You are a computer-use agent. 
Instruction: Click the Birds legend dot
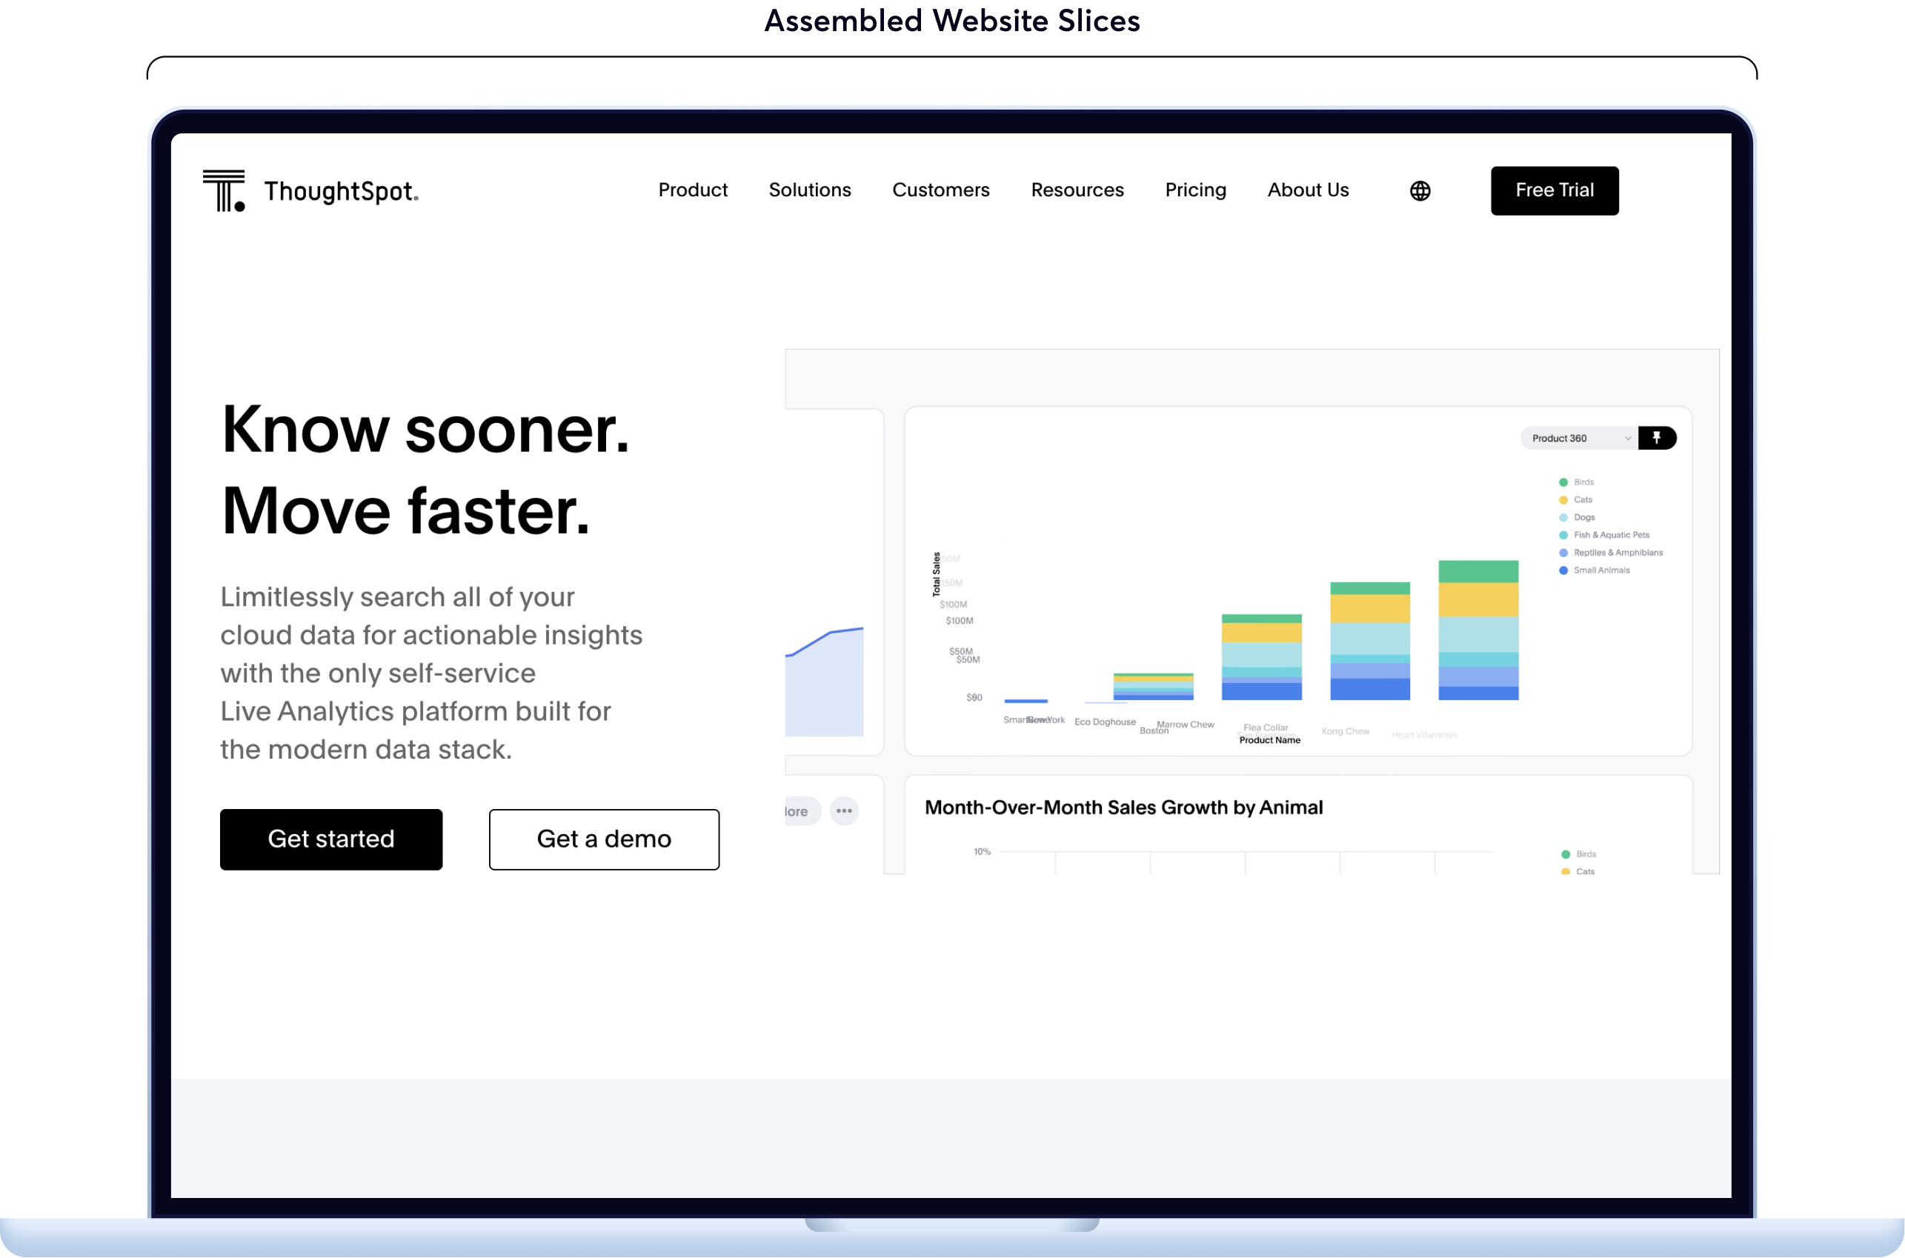point(1563,482)
